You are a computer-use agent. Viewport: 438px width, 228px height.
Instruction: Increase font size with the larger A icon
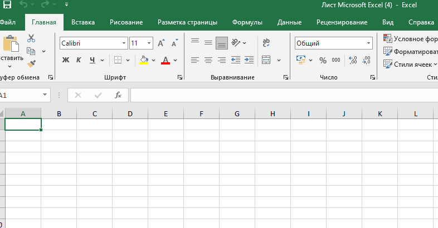point(161,43)
